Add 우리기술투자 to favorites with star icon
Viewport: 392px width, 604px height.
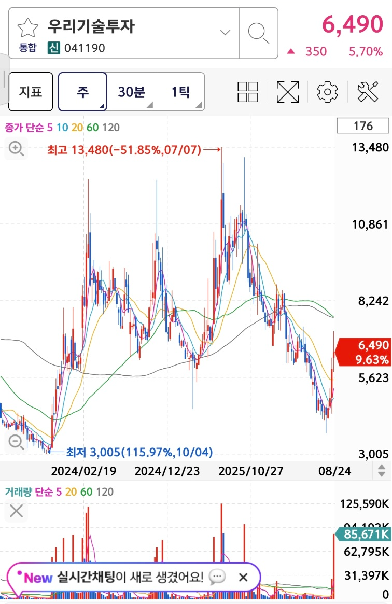coord(27,27)
